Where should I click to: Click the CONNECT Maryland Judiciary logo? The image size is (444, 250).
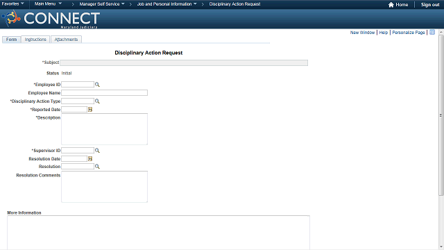pyautogui.click(x=51, y=19)
